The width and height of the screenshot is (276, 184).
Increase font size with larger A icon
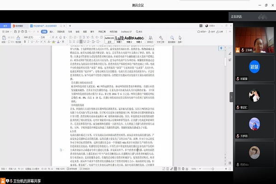[53, 37]
